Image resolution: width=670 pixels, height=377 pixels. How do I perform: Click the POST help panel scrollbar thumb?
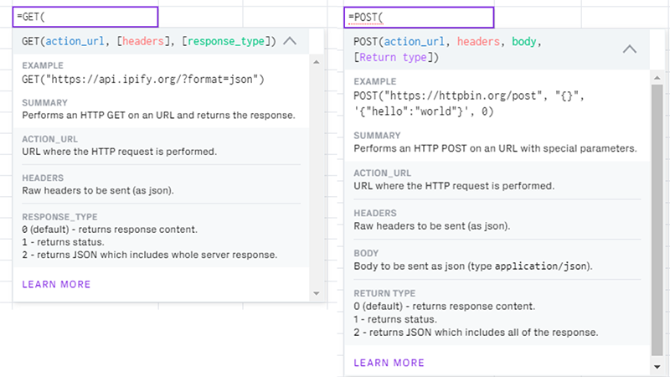tap(657, 218)
